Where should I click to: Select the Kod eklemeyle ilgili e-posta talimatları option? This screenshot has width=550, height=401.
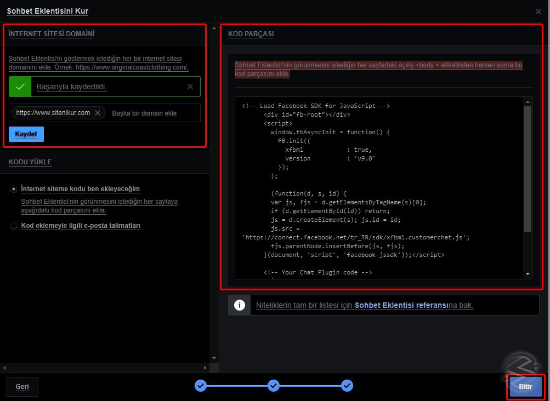click(13, 226)
